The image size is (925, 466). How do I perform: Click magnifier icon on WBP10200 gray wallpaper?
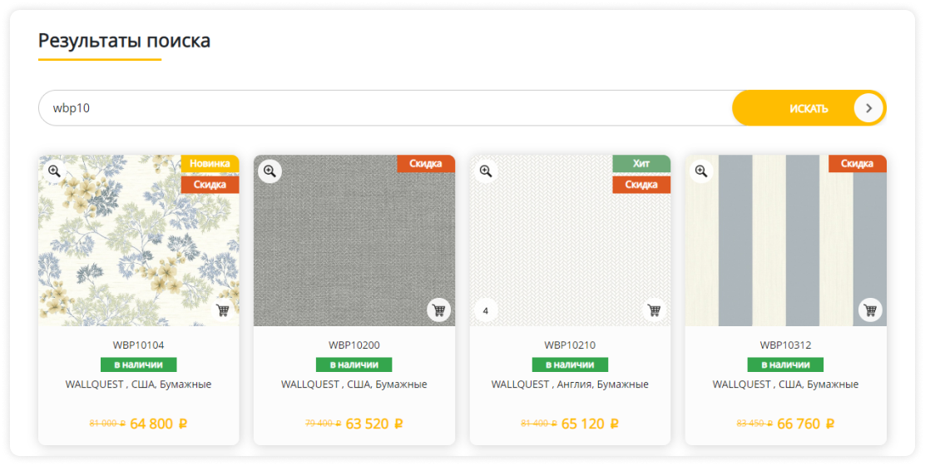point(270,171)
